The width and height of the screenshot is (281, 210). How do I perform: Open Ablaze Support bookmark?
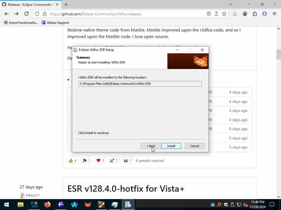pyautogui.click(x=55, y=22)
